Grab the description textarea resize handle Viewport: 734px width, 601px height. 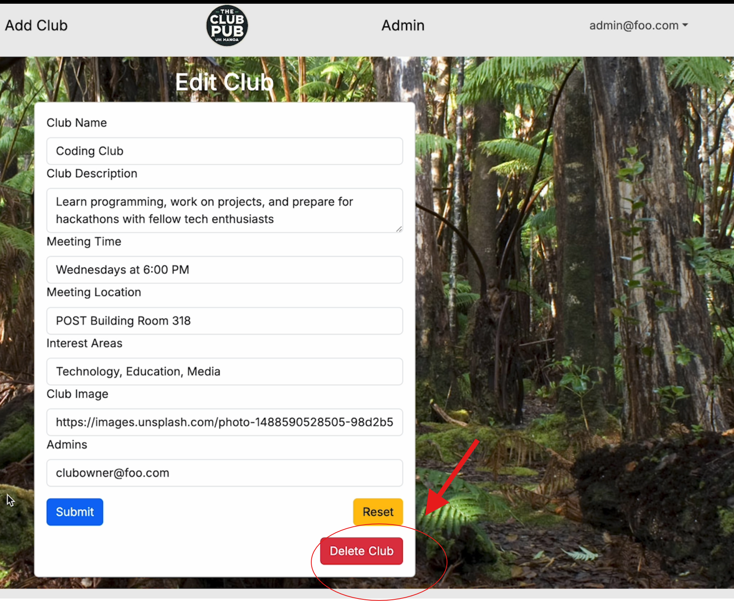tap(399, 229)
